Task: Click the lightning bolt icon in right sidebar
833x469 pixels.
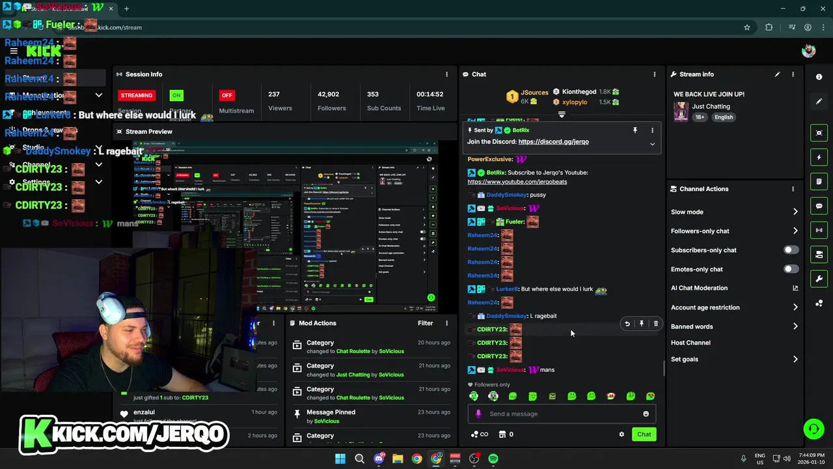Action: (x=819, y=157)
